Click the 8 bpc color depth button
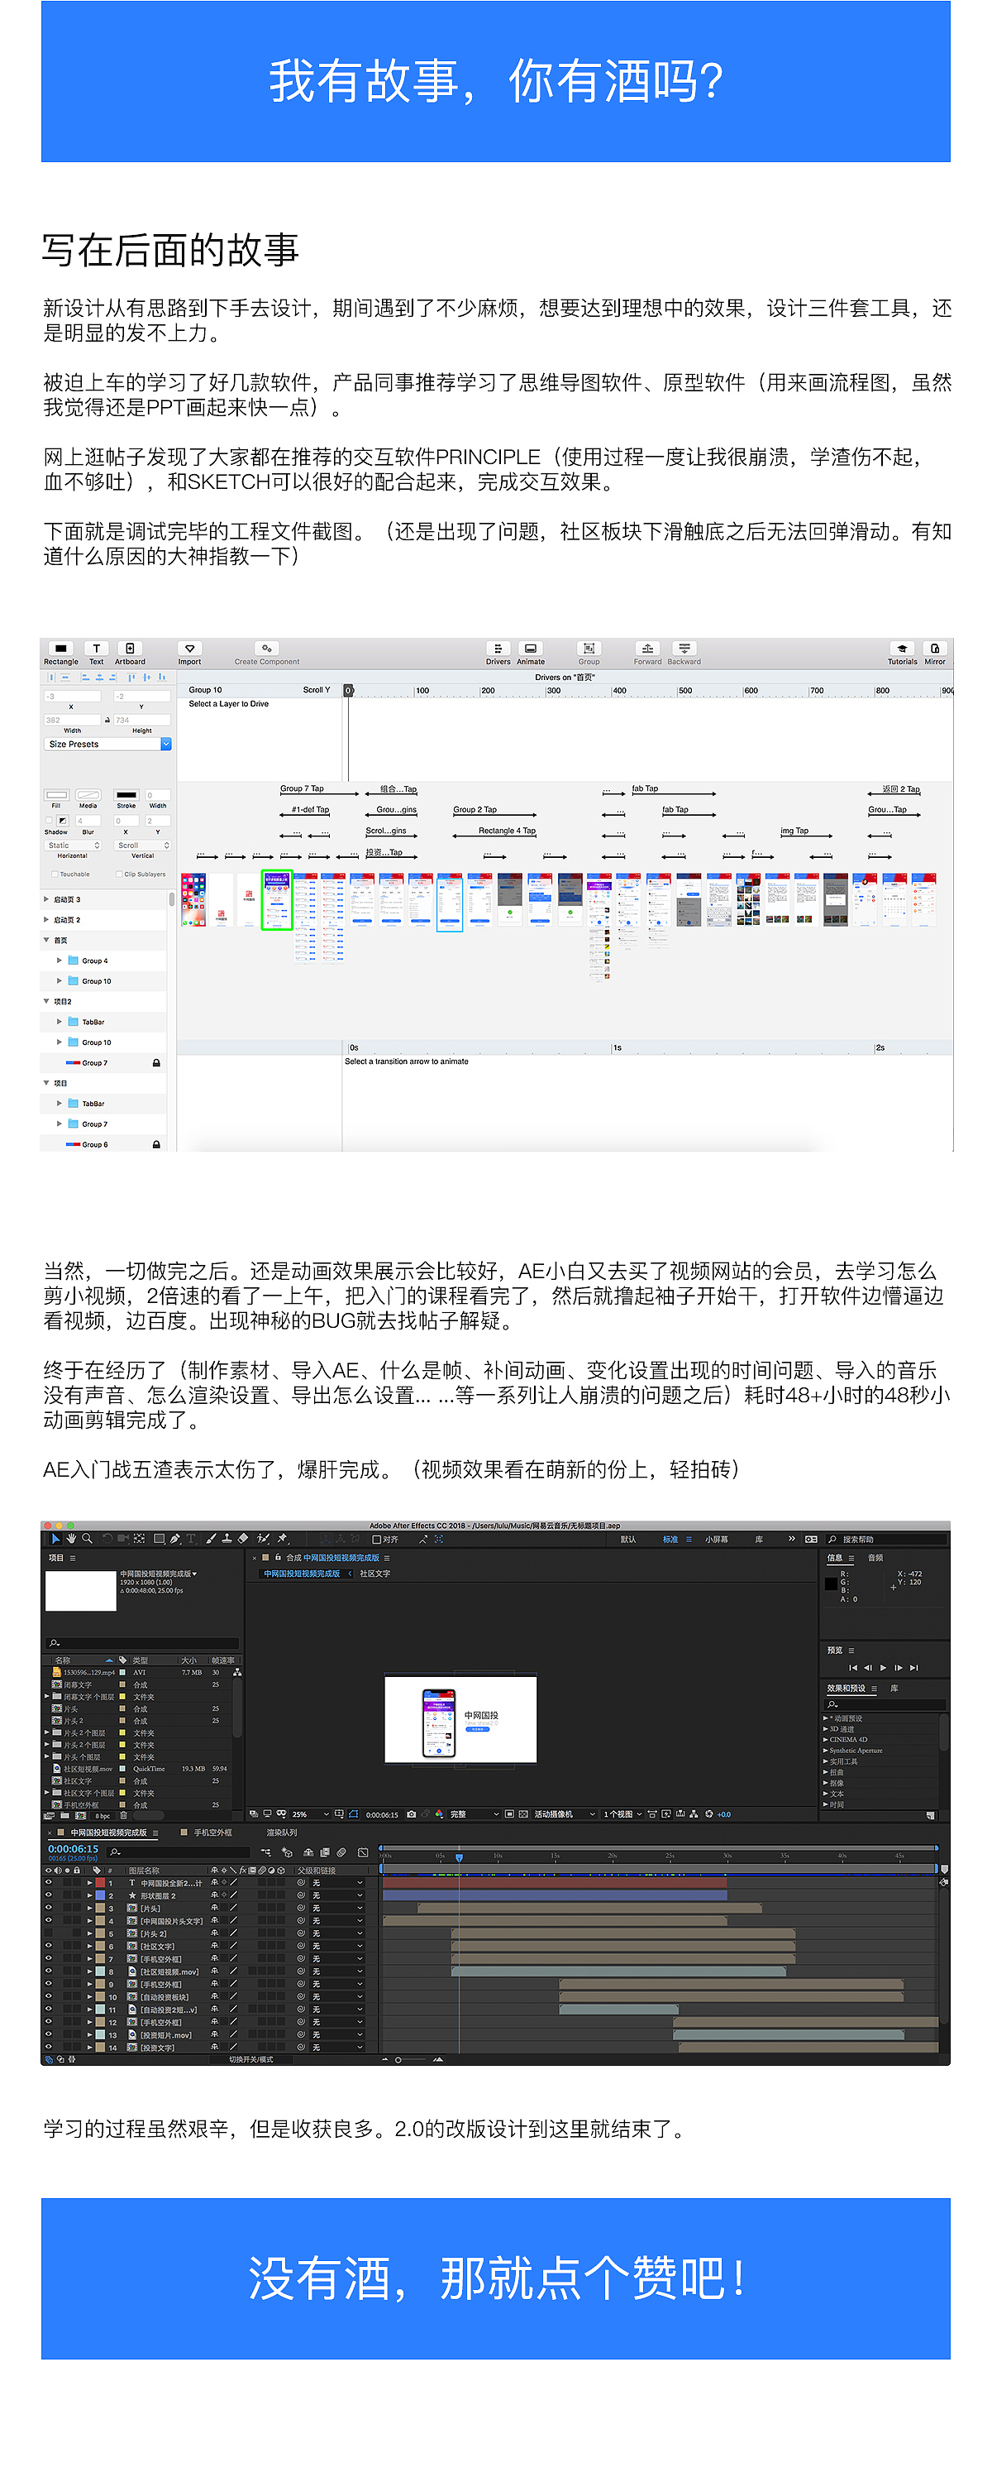The height and width of the screenshot is (2472, 992). (103, 1816)
